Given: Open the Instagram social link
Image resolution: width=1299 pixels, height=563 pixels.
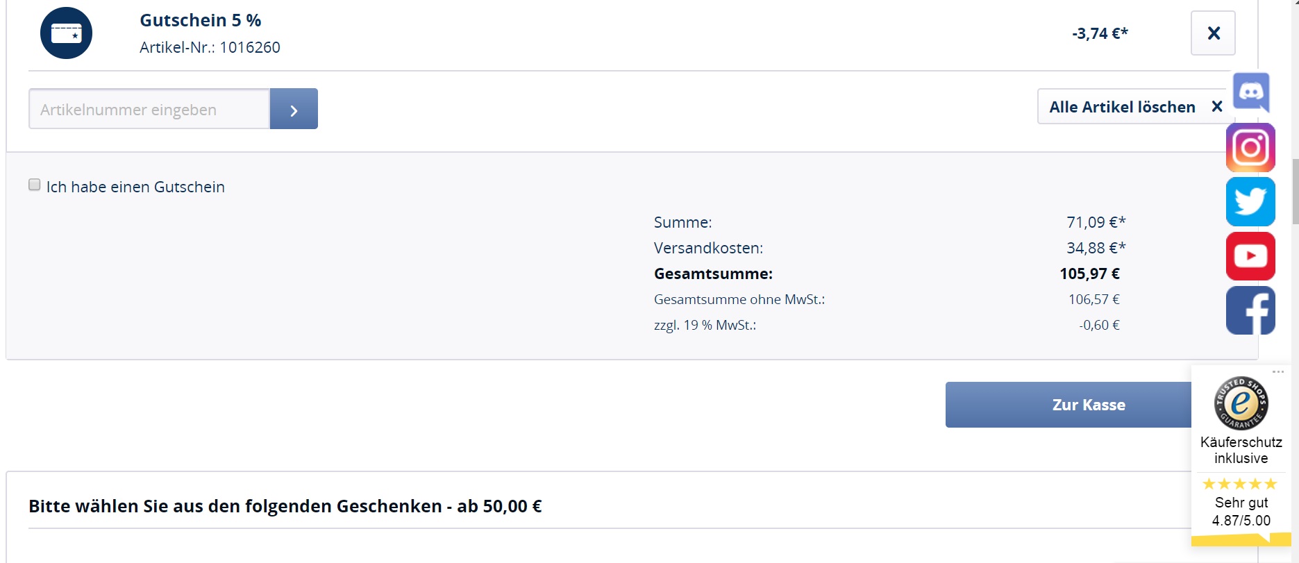Looking at the screenshot, I should coord(1250,147).
